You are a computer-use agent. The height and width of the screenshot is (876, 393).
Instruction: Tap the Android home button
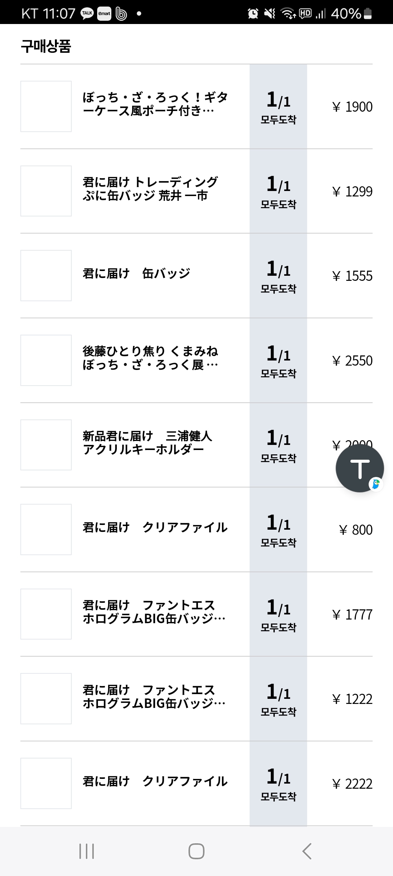[x=196, y=851]
